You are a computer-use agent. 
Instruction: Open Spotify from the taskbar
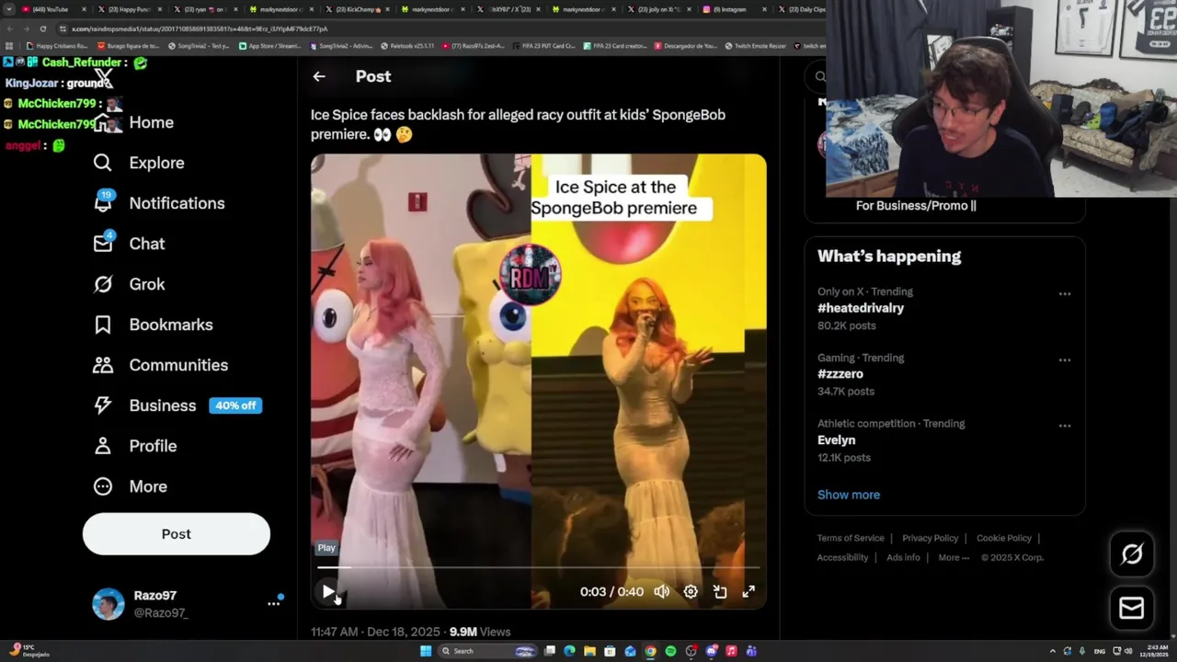[x=670, y=651]
